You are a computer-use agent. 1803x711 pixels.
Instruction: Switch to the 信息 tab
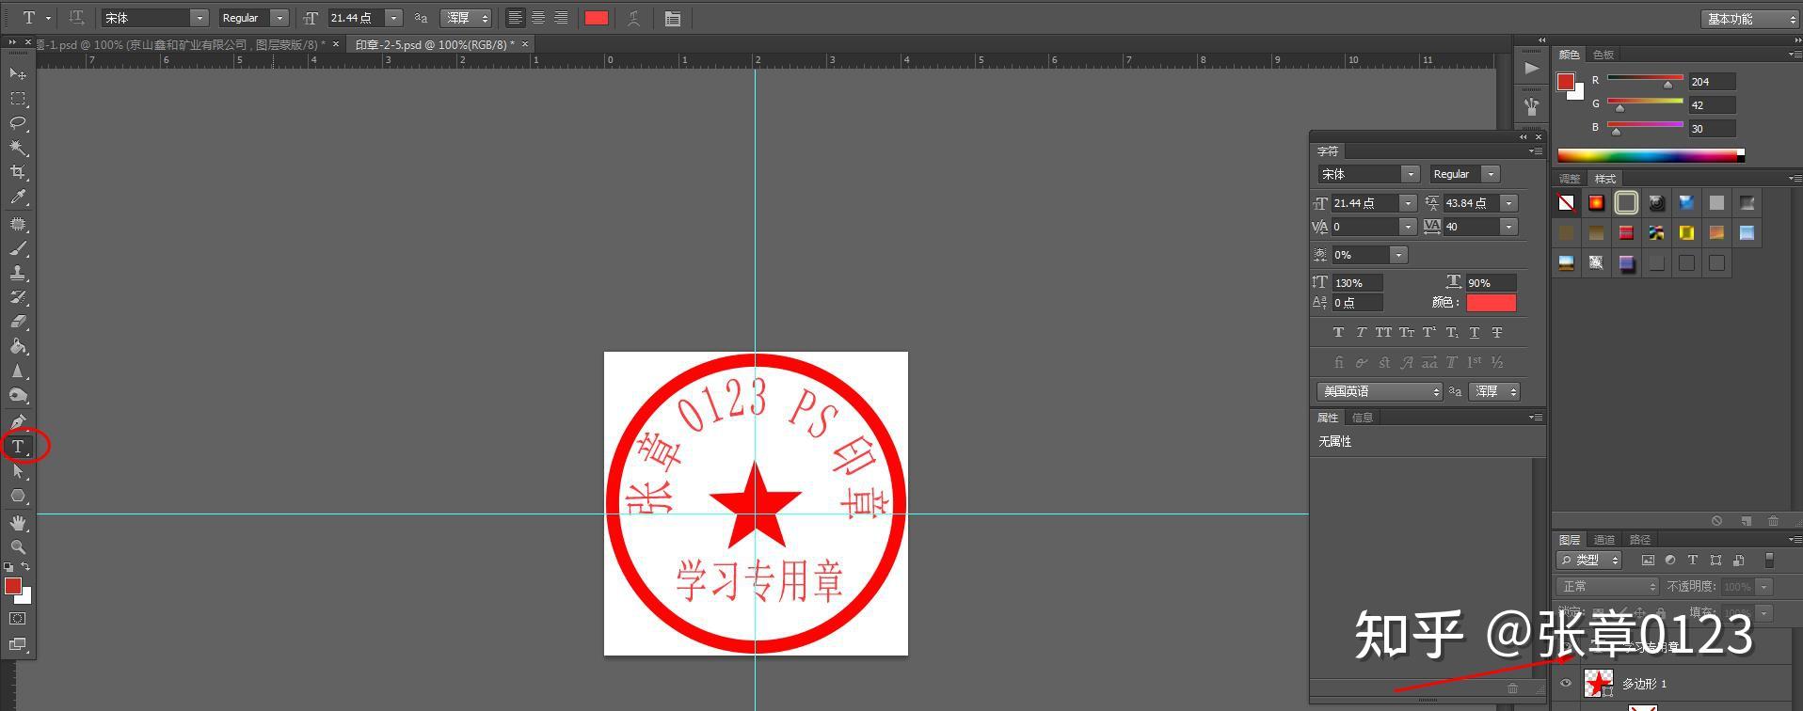pyautogui.click(x=1362, y=418)
